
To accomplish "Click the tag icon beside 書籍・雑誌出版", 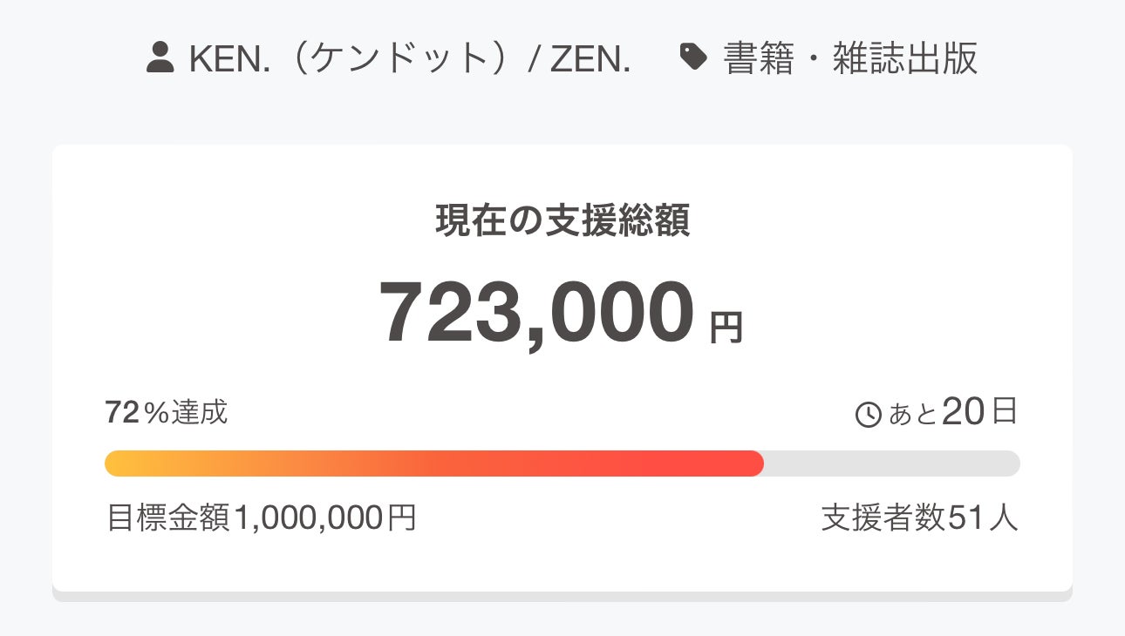I will (x=693, y=58).
